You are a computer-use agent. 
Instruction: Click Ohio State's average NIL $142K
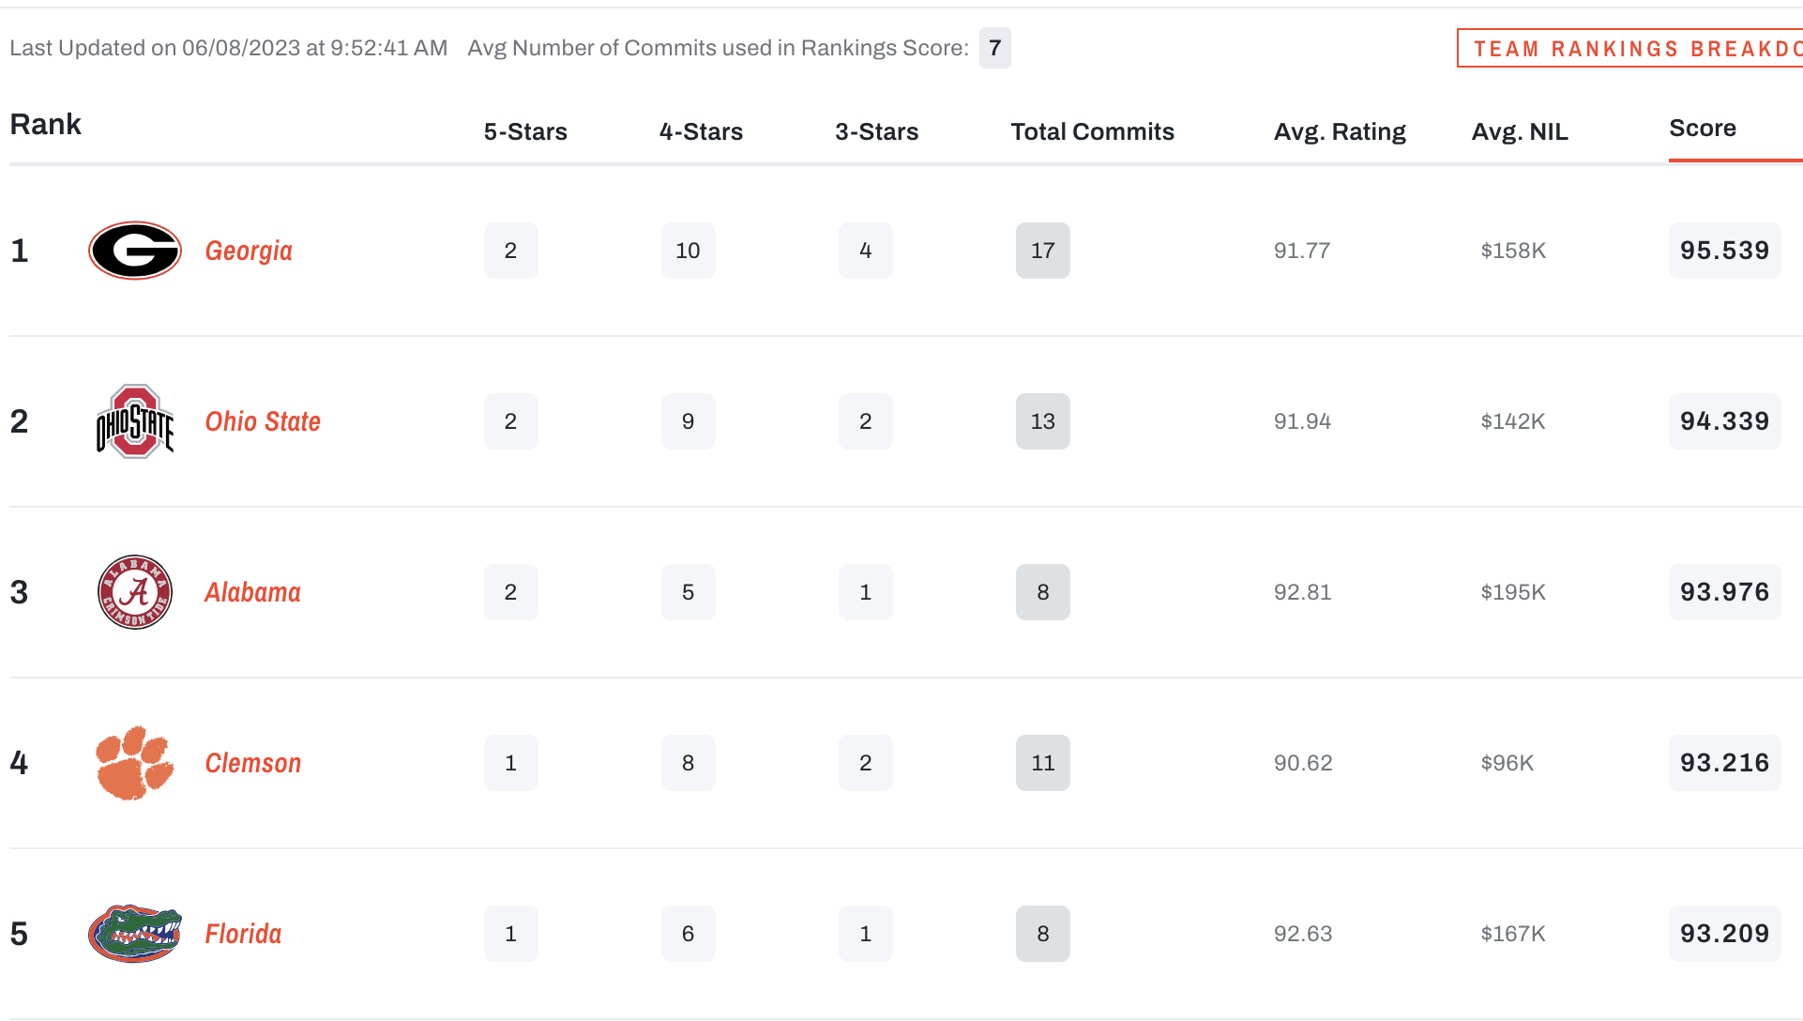point(1513,421)
